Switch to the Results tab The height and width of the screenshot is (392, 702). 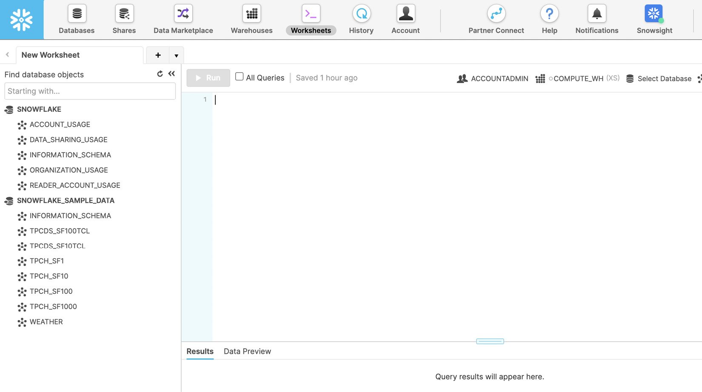pyautogui.click(x=200, y=352)
